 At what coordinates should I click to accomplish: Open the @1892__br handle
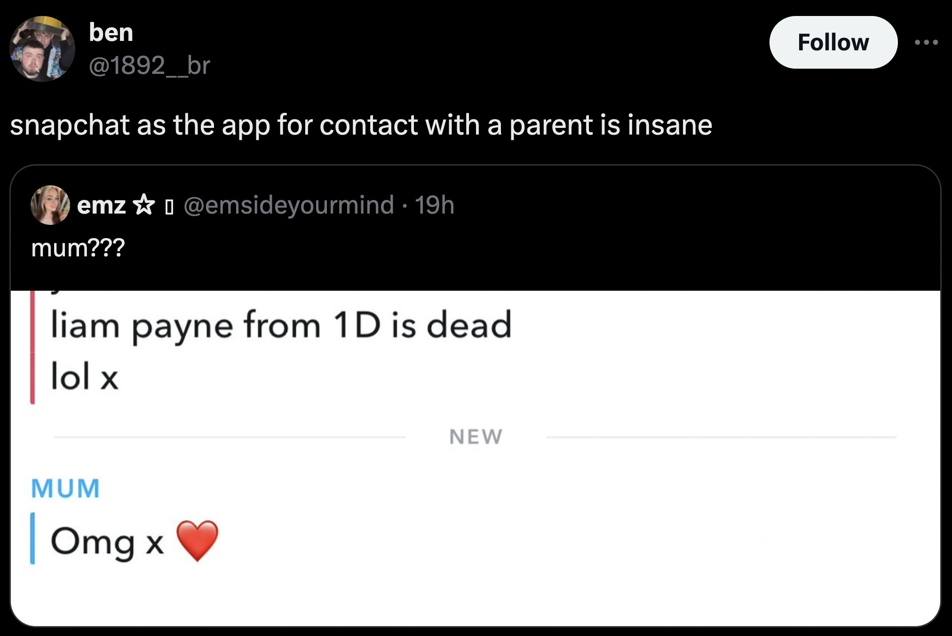point(149,65)
